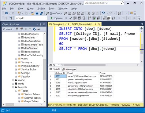Switch to the Messages tab
145x113 pixels.
[69, 69]
